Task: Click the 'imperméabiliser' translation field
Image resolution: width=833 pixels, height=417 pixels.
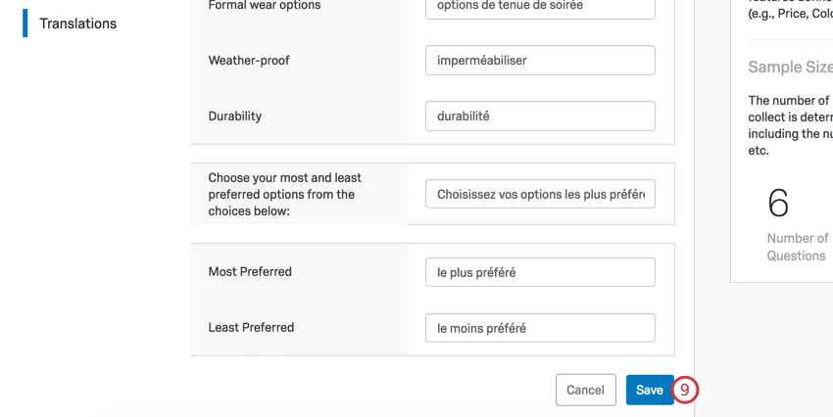Action: click(x=540, y=61)
